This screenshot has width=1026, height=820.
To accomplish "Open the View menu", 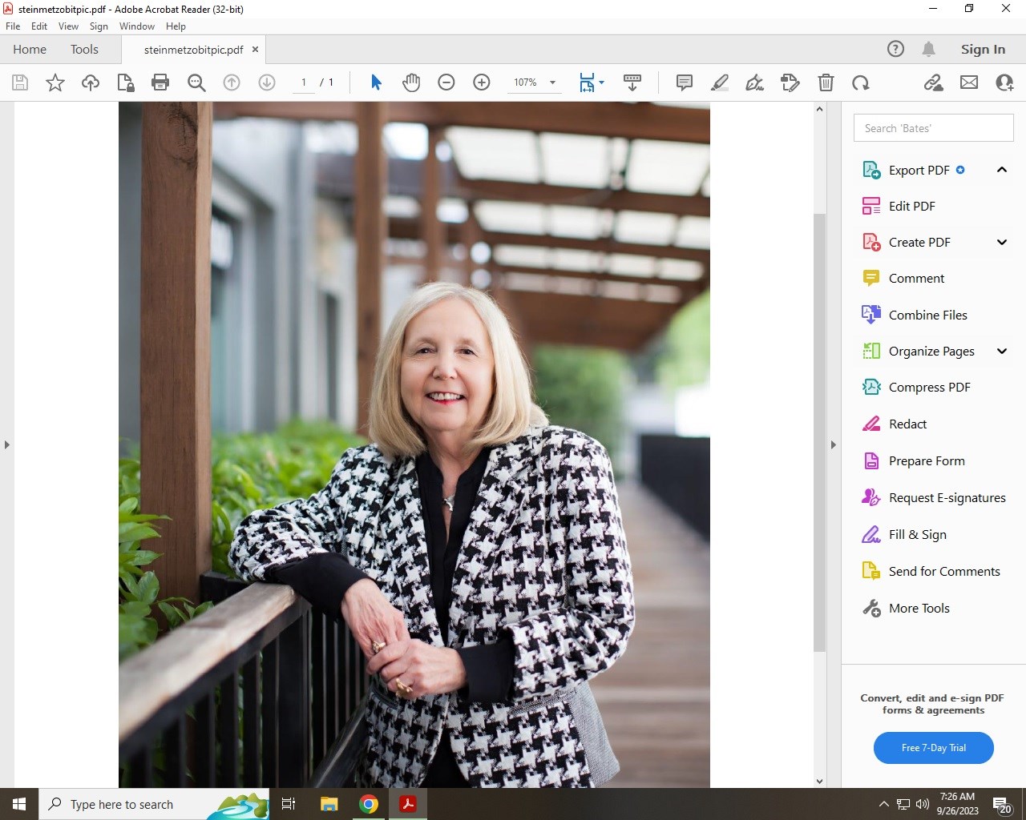I will [68, 26].
